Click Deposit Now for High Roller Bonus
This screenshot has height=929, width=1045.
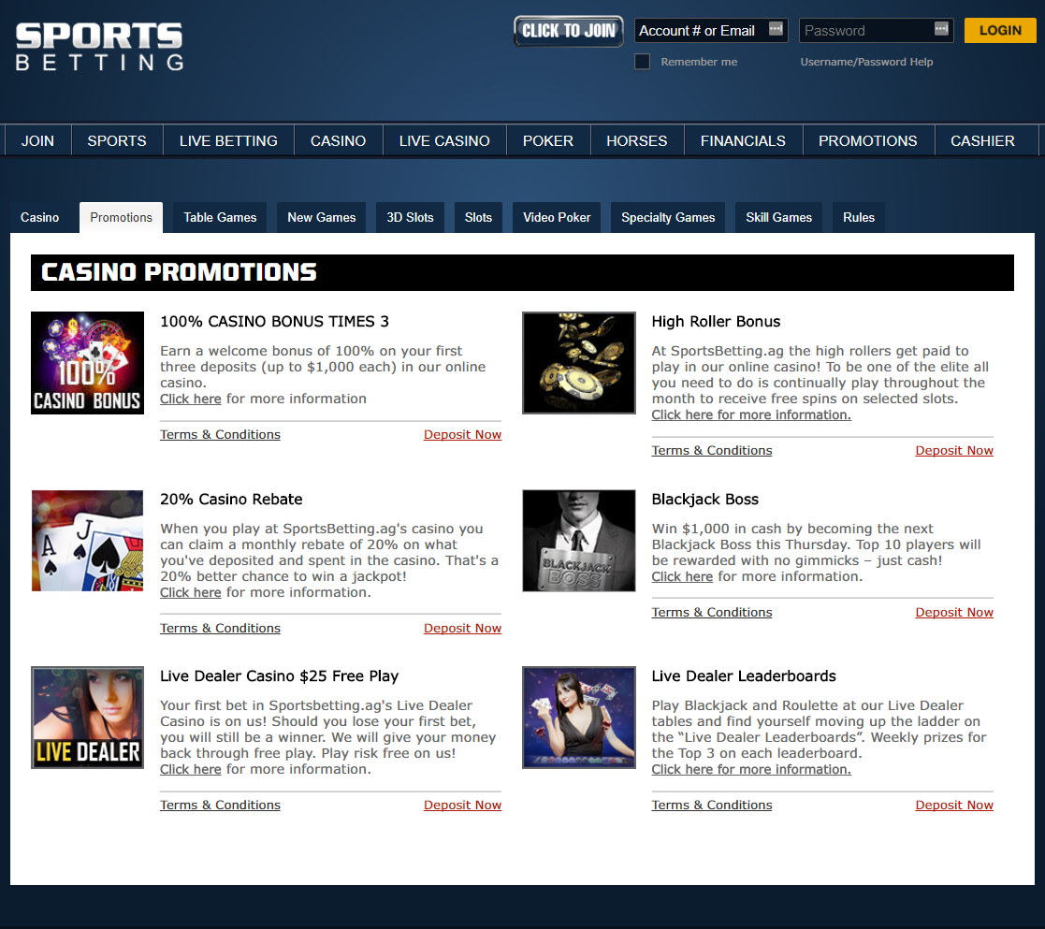pyautogui.click(x=954, y=451)
